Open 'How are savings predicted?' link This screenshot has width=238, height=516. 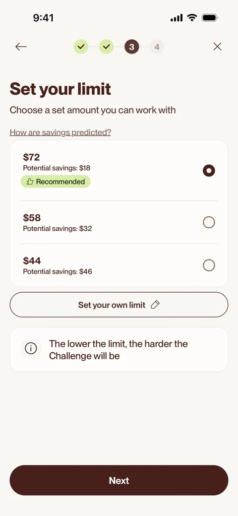[x=60, y=132]
